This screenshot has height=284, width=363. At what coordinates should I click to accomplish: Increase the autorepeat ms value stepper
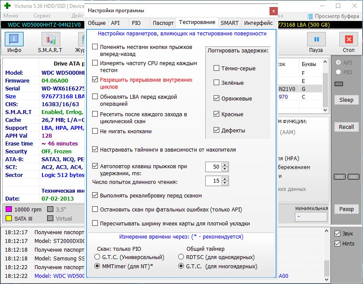pyautogui.click(x=225, y=165)
